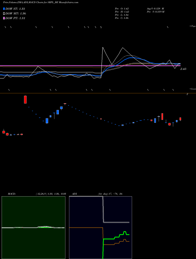Click the 'Pre O: 1.42' open value
The image size is (196, 259).
(122, 9)
